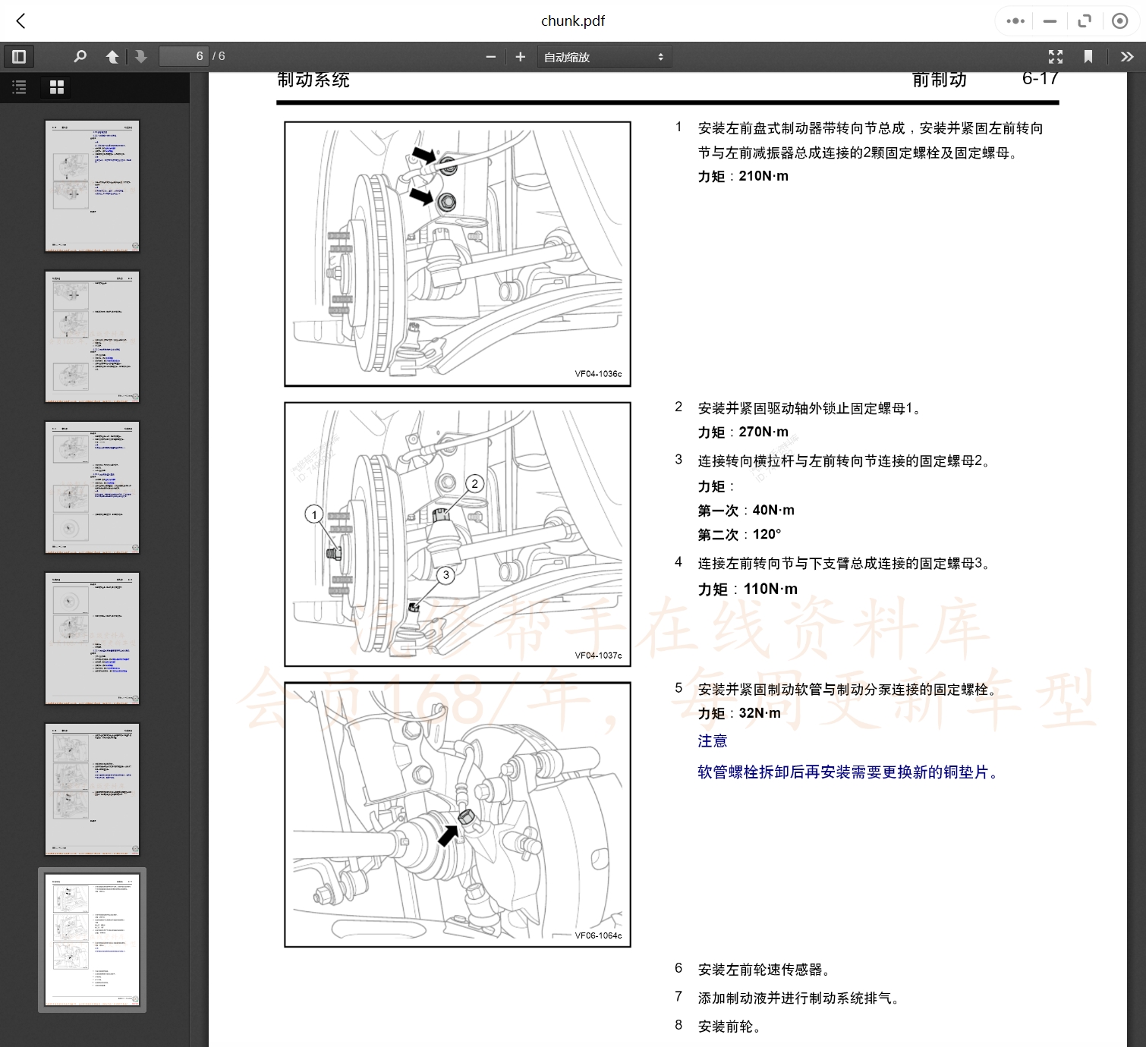Open the picture-in-picture control

1119,20
